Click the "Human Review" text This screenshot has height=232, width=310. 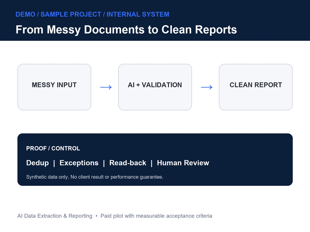[183, 163]
